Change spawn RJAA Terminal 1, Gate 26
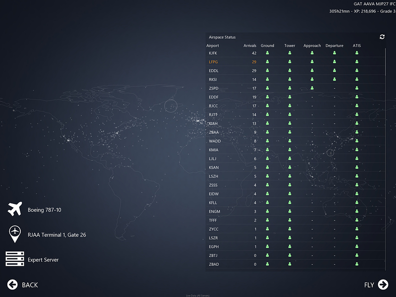This screenshot has height=297, width=396. (57, 235)
